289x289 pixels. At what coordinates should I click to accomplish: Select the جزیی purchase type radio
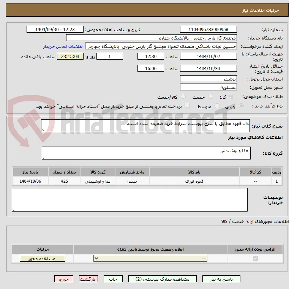241,106
